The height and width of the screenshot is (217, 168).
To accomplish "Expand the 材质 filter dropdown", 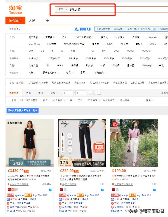I will 70,73.
